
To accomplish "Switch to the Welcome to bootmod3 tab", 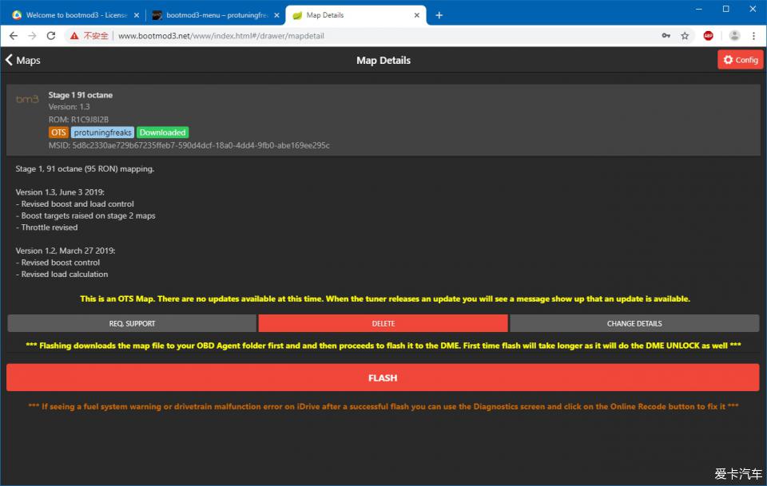I will click(77, 15).
